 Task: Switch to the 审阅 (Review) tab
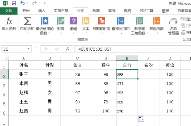point(112,11)
